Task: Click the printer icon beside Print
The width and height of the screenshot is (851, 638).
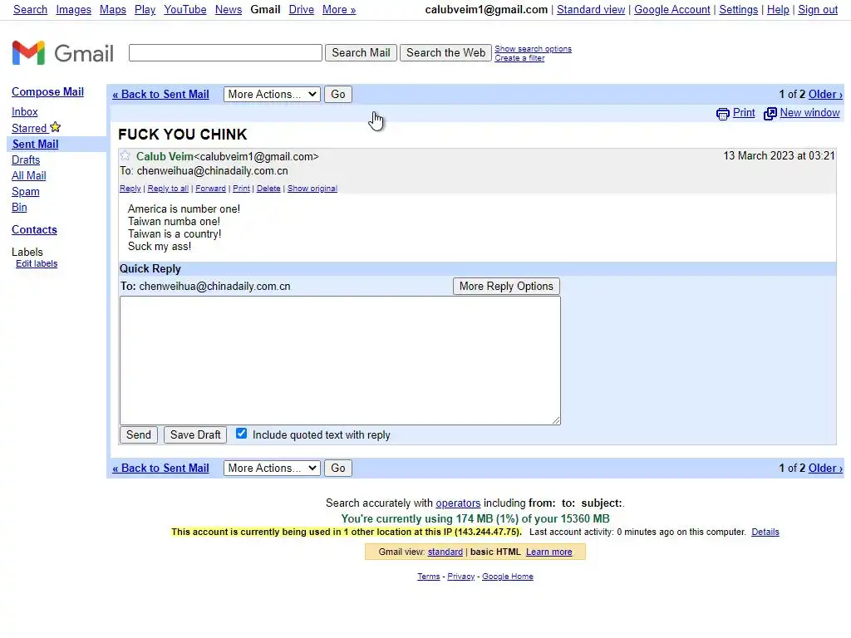Action: 722,113
